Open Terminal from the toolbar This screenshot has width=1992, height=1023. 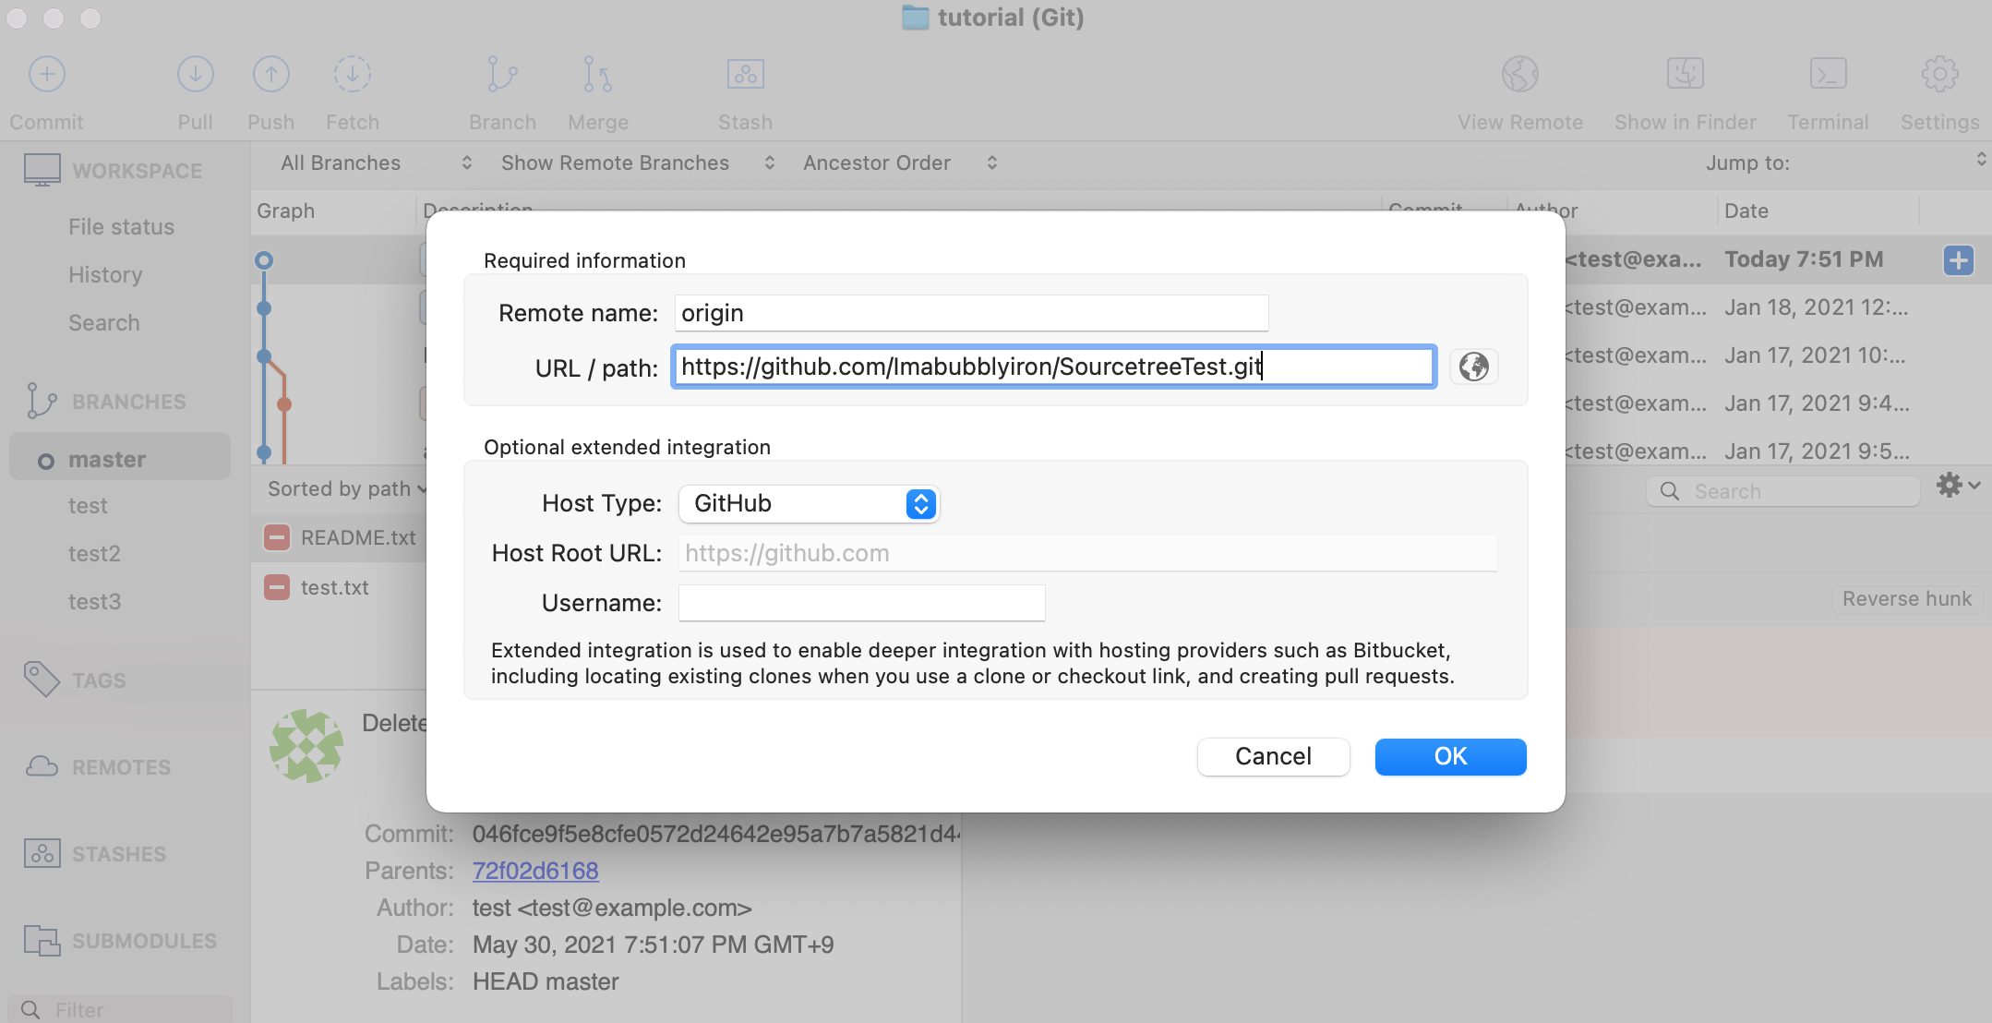coord(1827,75)
